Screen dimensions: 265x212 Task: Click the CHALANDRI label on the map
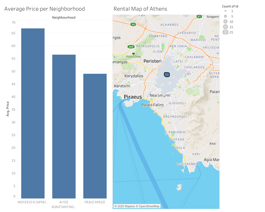194,57
